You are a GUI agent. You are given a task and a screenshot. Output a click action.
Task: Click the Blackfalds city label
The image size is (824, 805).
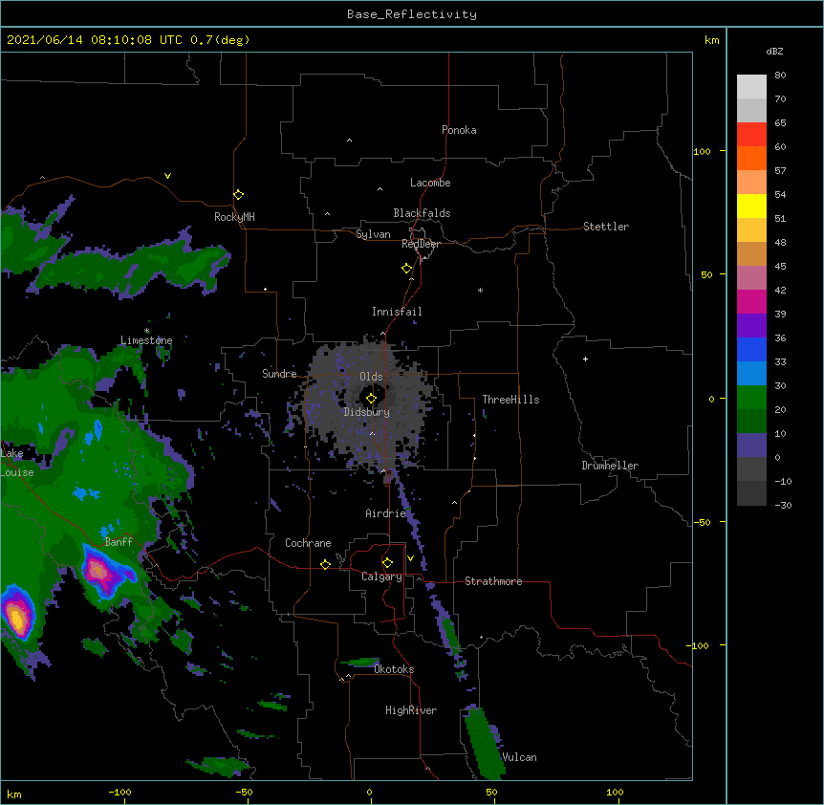click(422, 213)
